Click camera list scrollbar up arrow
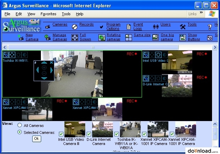The width and height of the screenshot is (220, 154). (x=215, y=124)
